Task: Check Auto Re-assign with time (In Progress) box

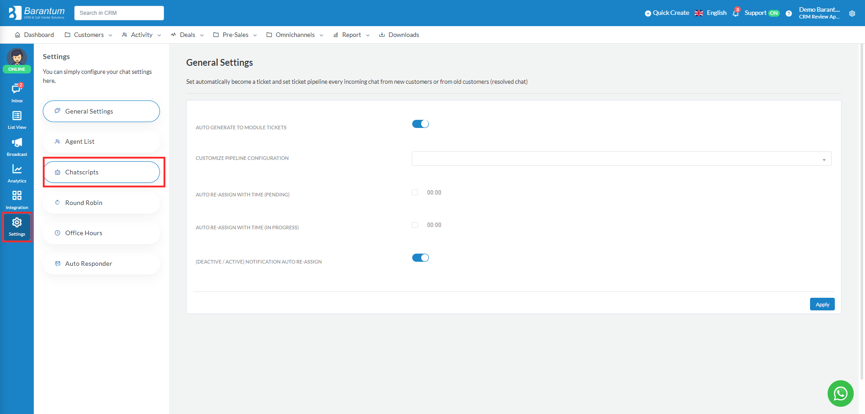Action: pyautogui.click(x=415, y=225)
